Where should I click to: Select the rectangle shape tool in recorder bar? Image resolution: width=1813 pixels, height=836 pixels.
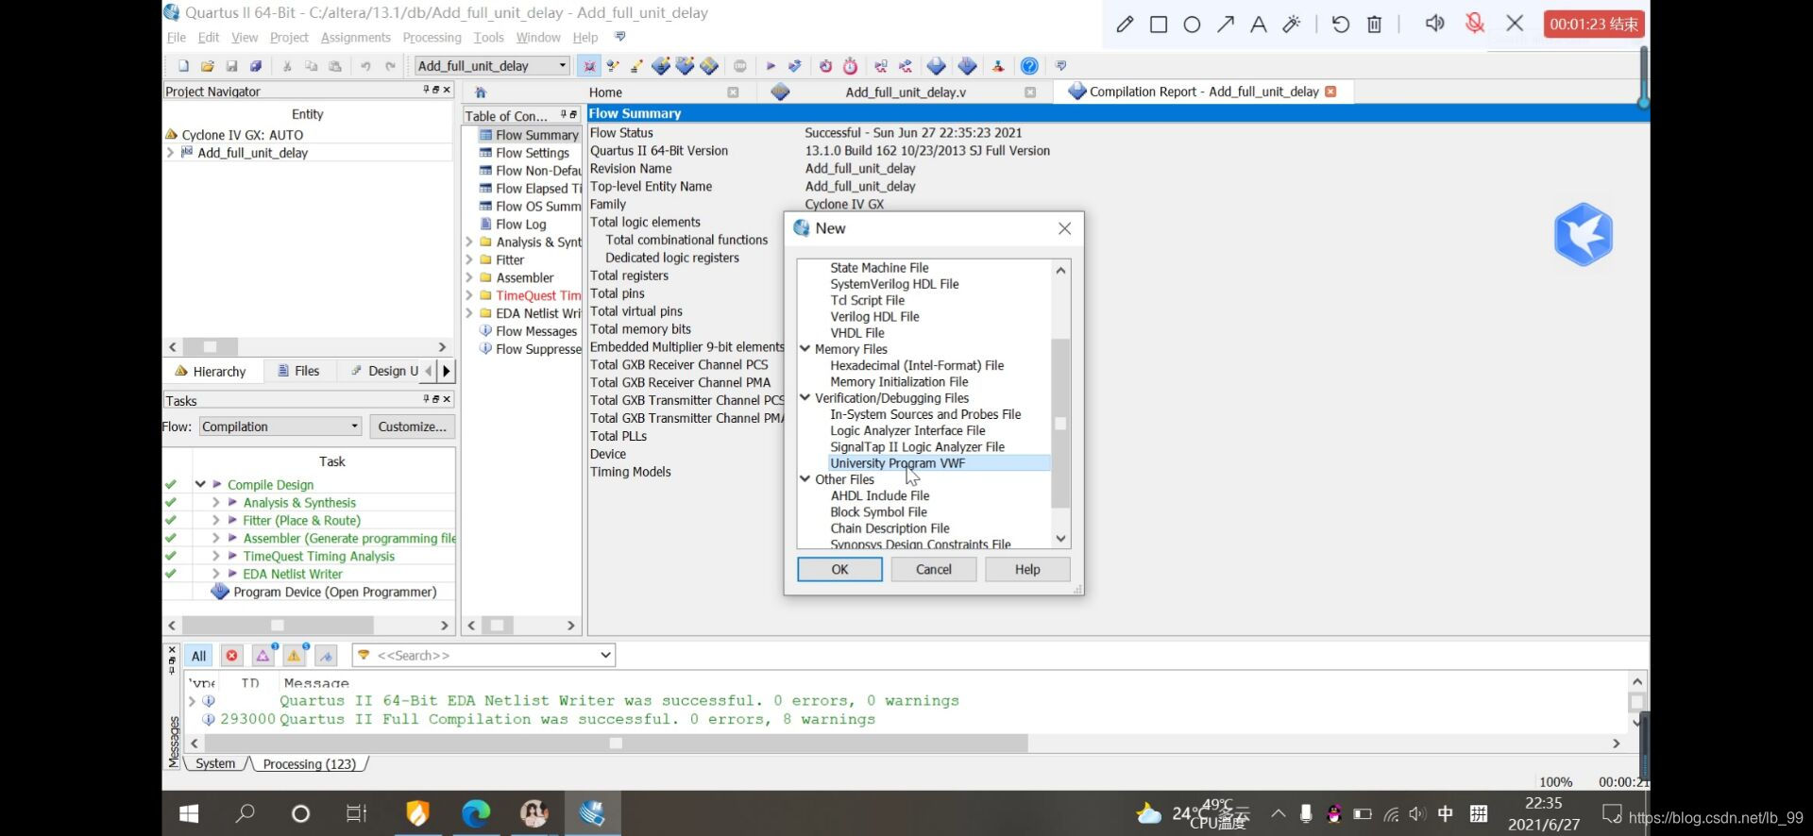[1159, 25]
